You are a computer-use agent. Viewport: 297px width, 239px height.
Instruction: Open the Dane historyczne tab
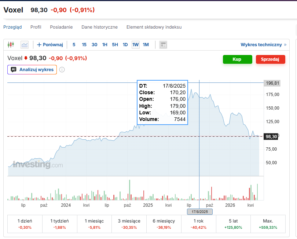click(x=100, y=27)
